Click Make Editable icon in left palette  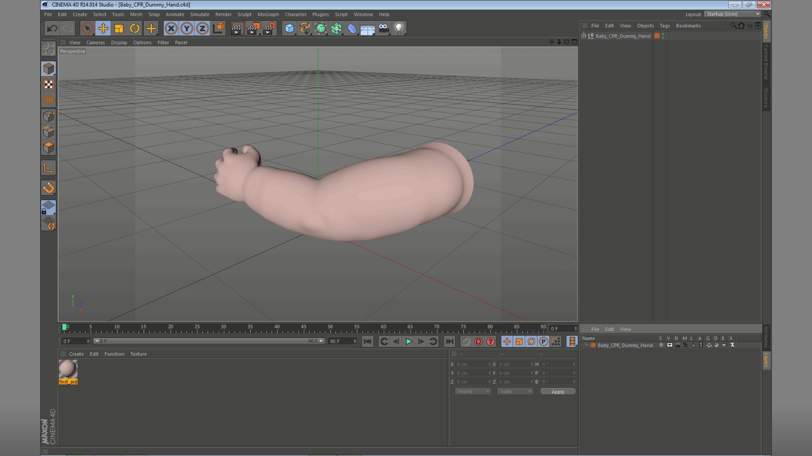point(48,48)
